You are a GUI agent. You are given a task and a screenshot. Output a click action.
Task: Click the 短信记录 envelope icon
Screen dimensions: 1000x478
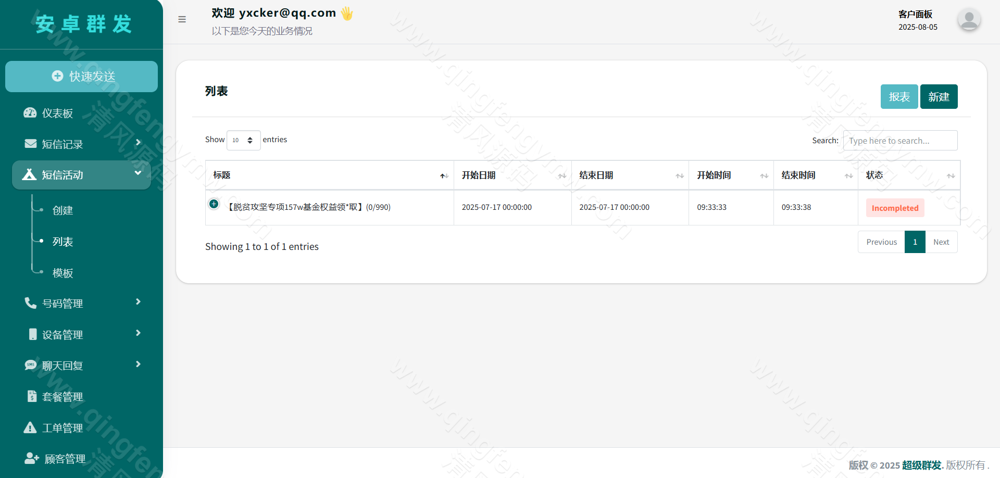[x=31, y=144]
